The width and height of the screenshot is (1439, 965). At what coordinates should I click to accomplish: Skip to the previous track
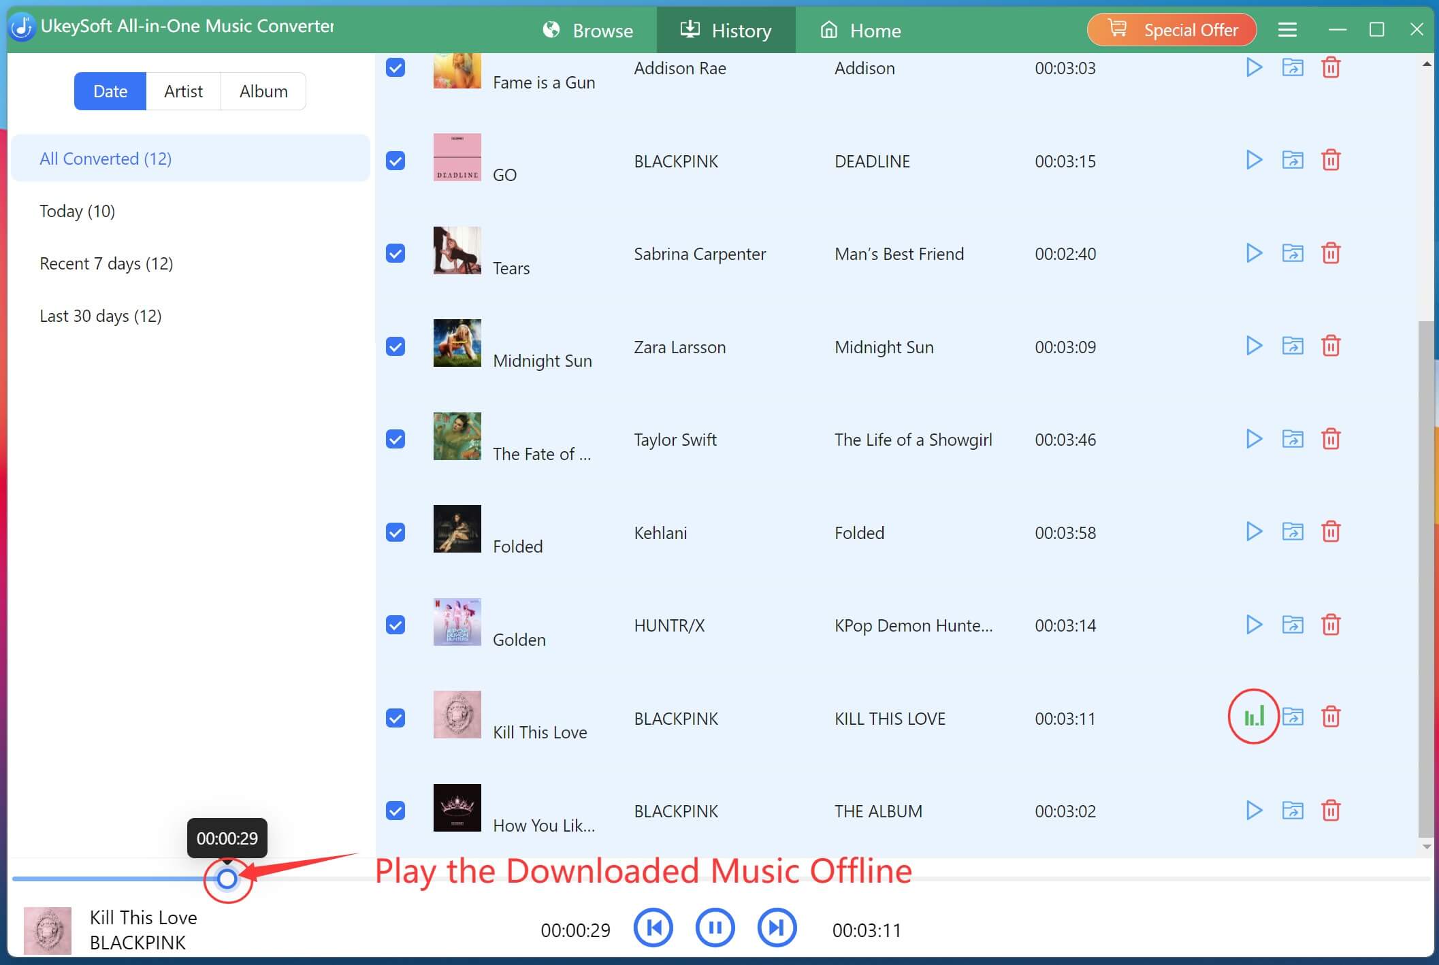click(653, 928)
